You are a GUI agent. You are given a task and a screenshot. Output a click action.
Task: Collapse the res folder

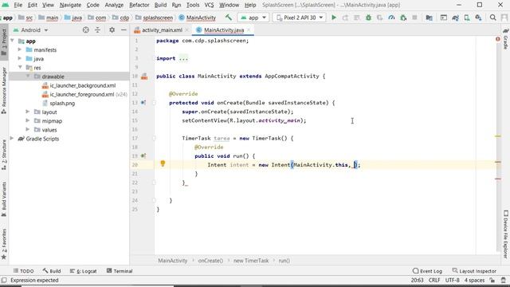20,67
